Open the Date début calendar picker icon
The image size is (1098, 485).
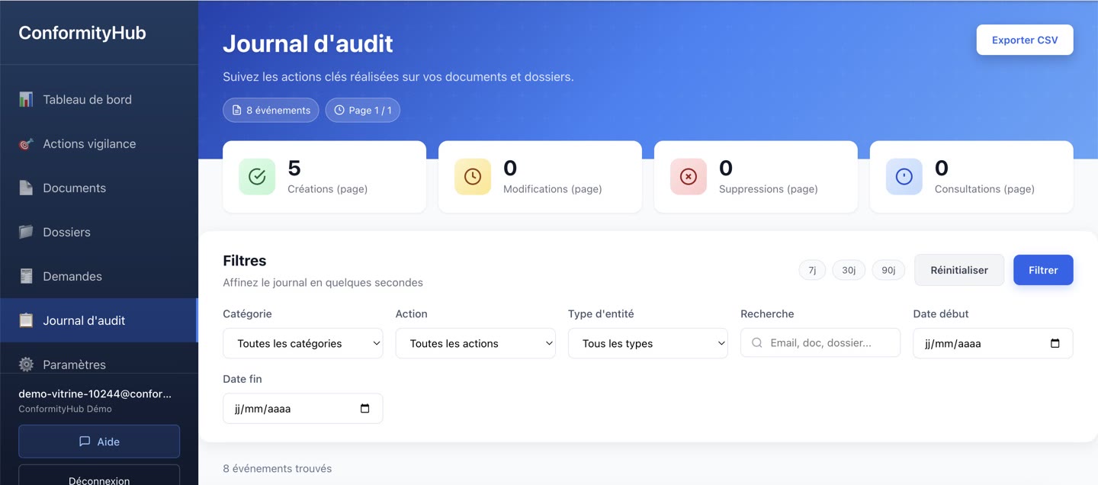tap(1055, 343)
